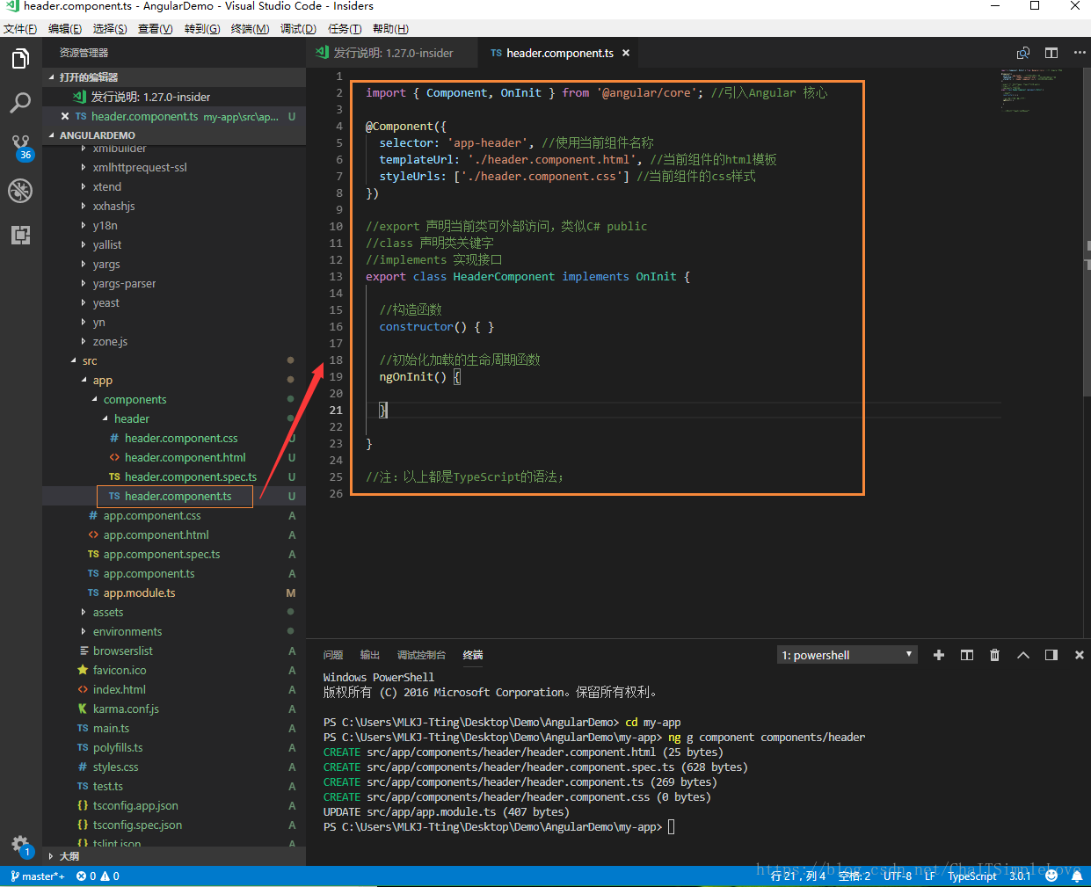The height and width of the screenshot is (887, 1091).
Task: Expand the assets folder
Action: click(174, 613)
